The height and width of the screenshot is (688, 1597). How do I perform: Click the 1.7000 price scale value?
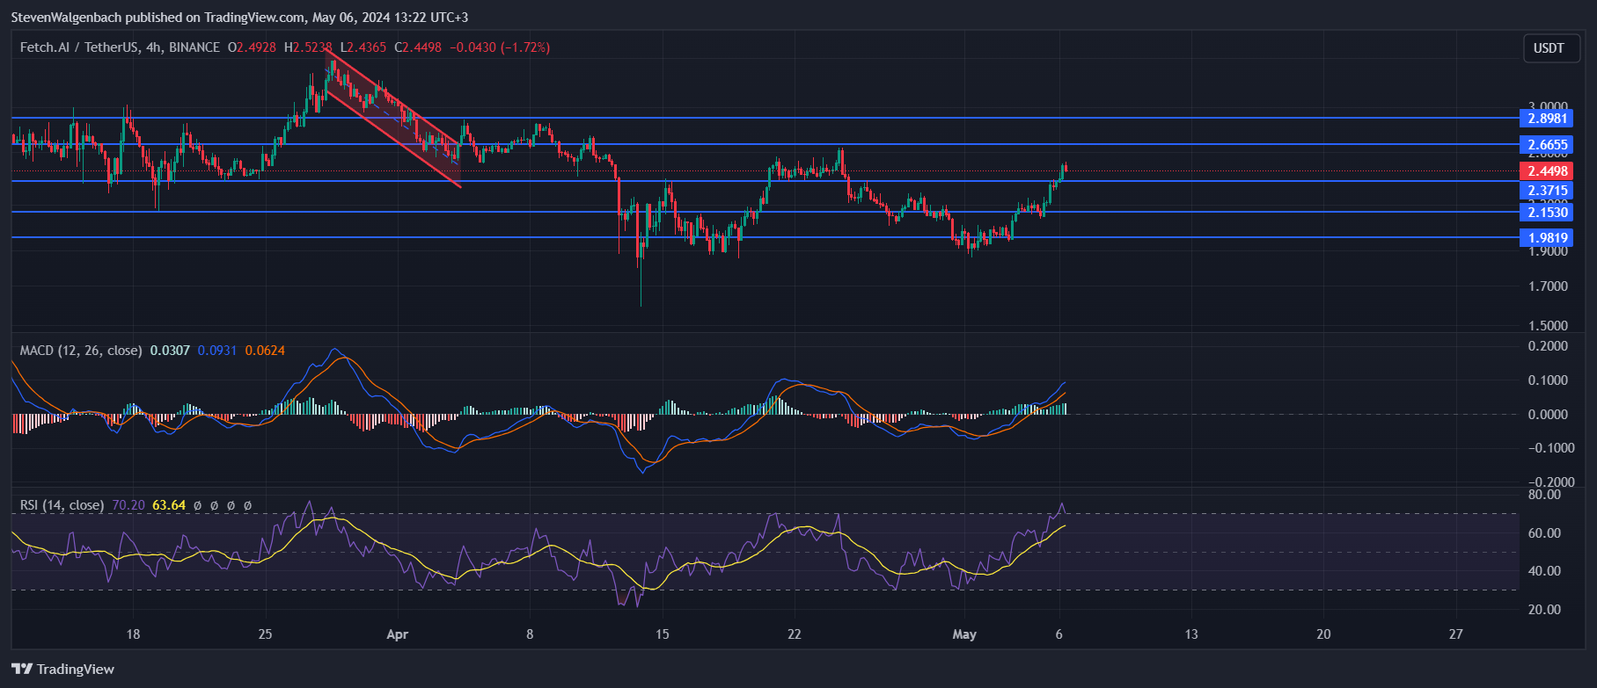1548,286
